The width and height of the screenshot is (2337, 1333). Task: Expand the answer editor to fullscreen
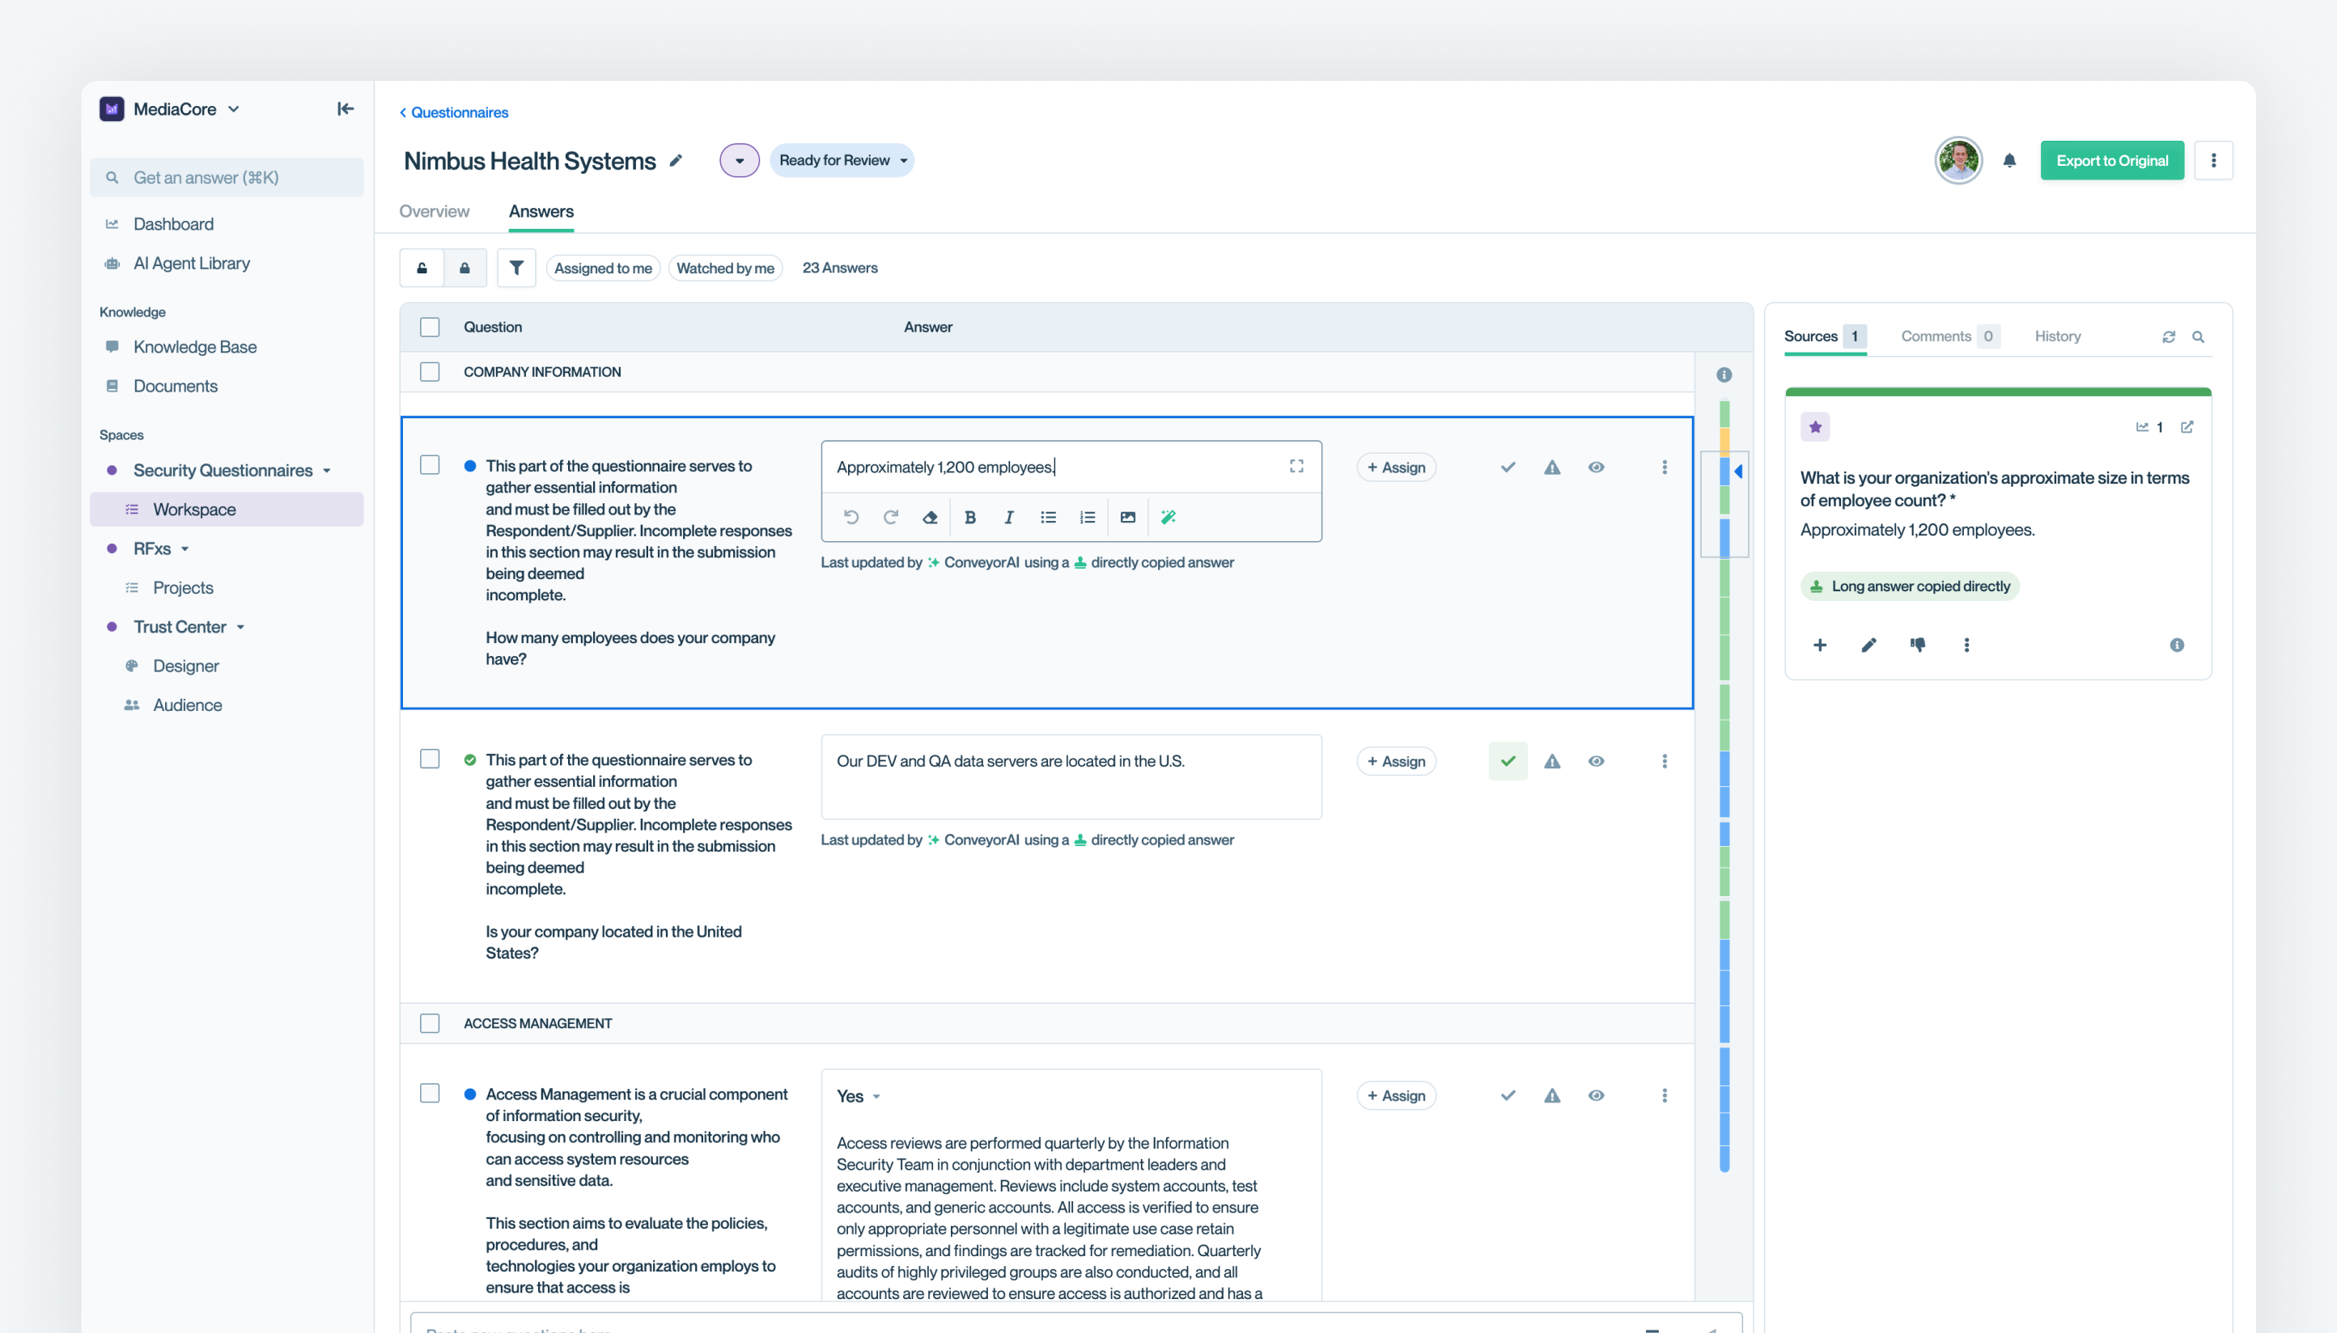pos(1296,466)
